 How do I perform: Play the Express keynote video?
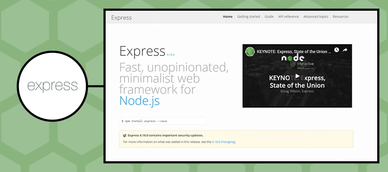(x=297, y=76)
